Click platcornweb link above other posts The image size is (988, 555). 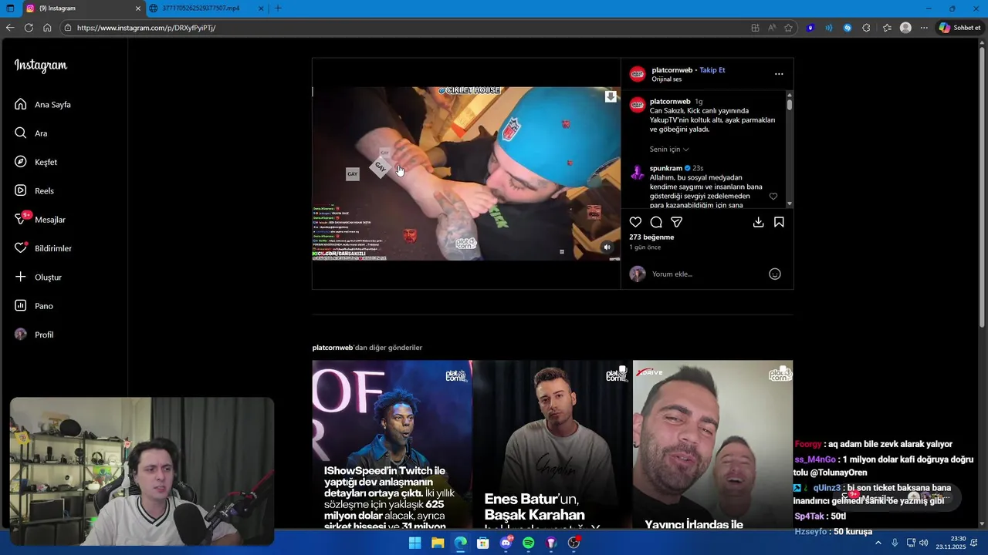click(x=333, y=348)
